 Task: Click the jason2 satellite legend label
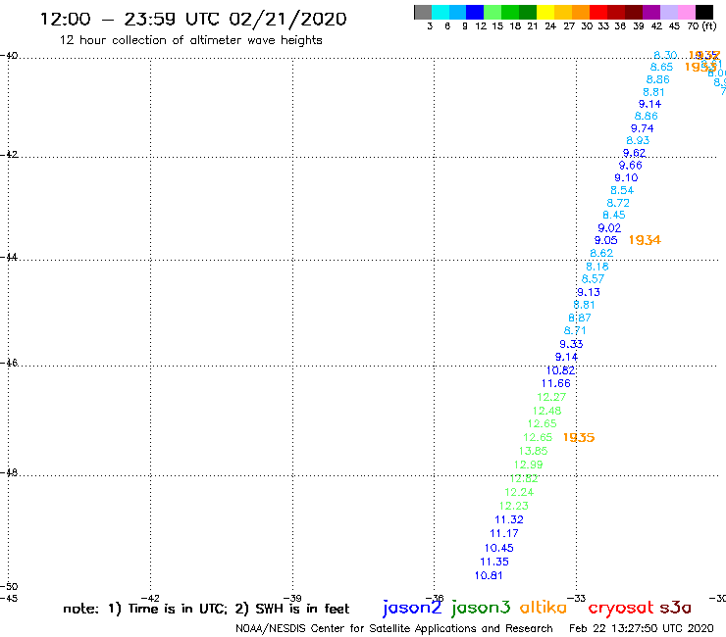pyautogui.click(x=412, y=608)
